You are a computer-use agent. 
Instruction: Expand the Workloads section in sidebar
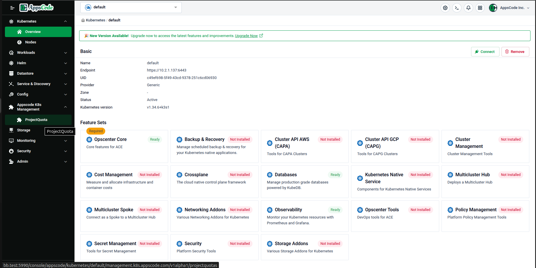click(x=27, y=52)
